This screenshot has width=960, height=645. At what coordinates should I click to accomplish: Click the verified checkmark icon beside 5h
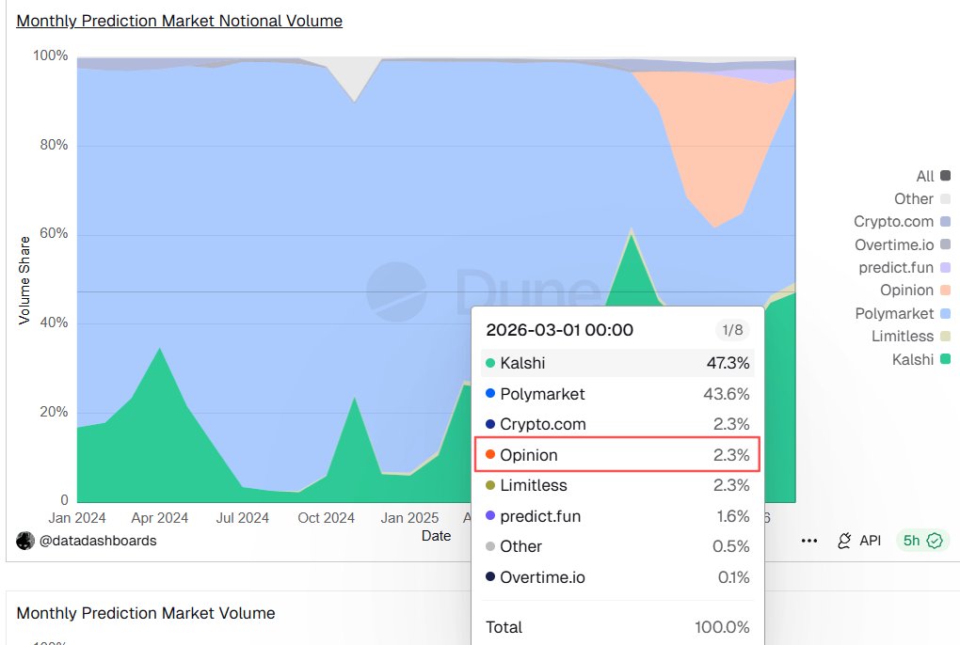coord(935,541)
